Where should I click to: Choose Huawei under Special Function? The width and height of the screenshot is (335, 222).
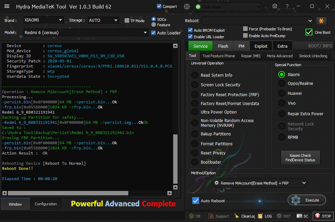click(x=282, y=93)
